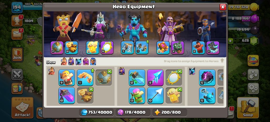The width and height of the screenshot is (270, 122).
Task: Tap the Rage Vial equipment level 10
Action: pyautogui.click(x=67, y=95)
